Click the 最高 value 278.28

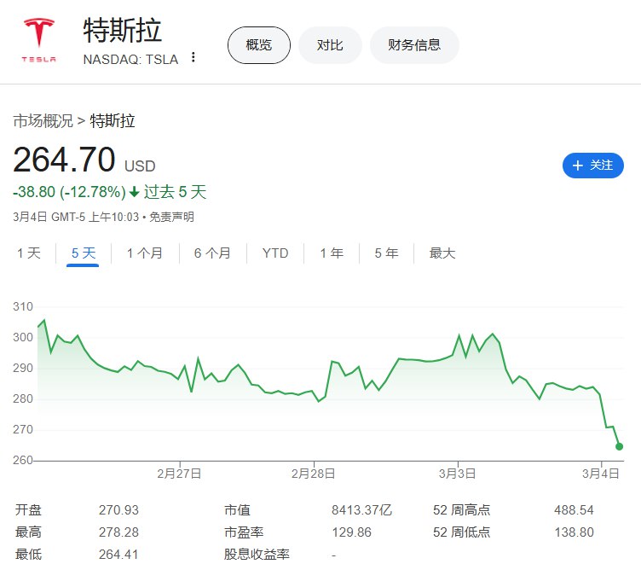(x=118, y=532)
